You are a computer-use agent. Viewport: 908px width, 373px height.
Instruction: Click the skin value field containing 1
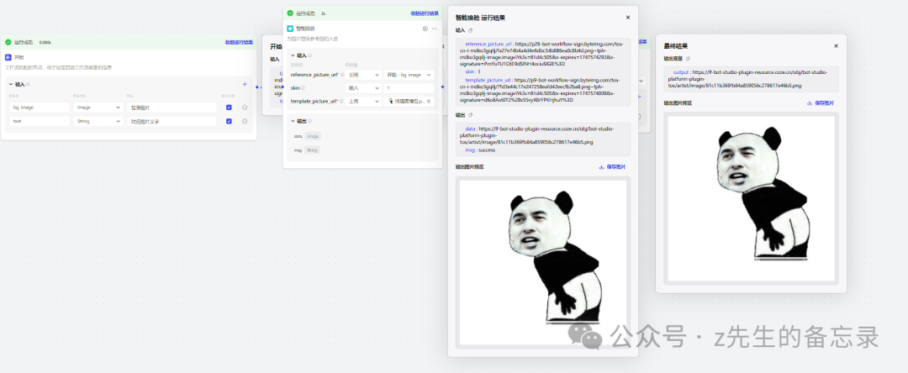[409, 88]
